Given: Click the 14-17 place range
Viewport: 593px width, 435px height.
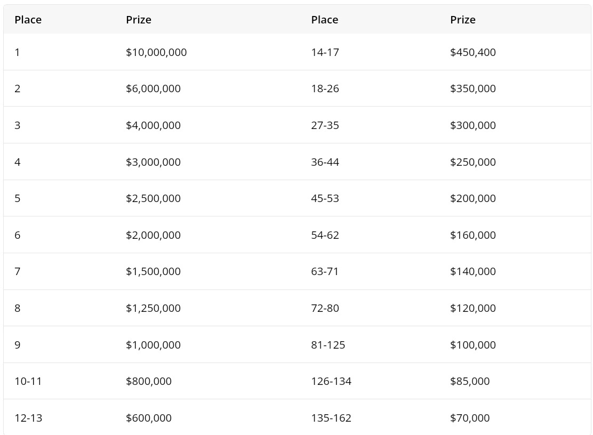Looking at the screenshot, I should coord(325,52).
